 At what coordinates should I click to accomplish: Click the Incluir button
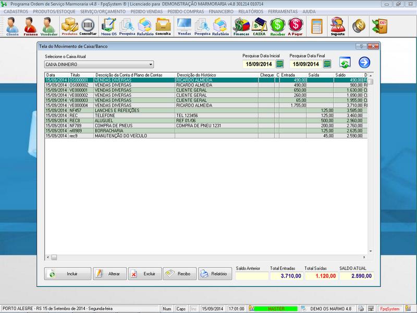67,274
